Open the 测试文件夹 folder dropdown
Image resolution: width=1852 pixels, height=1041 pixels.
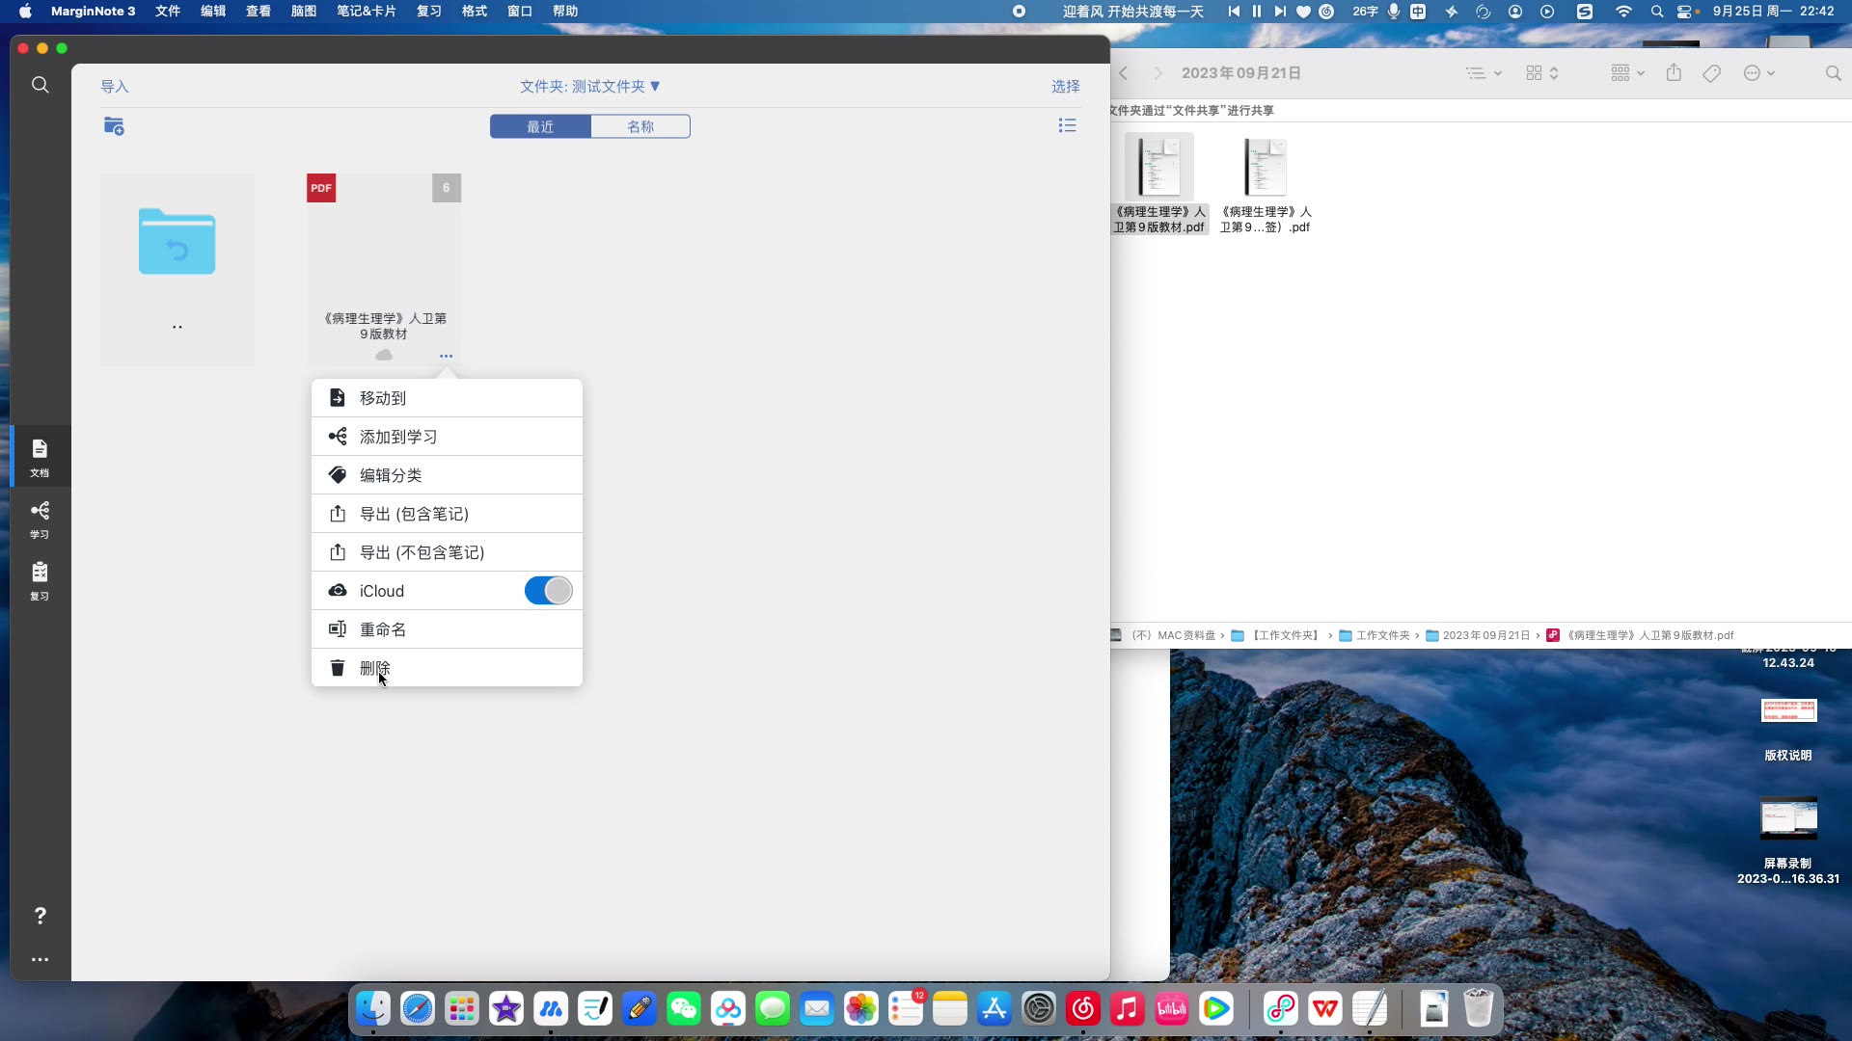(656, 86)
